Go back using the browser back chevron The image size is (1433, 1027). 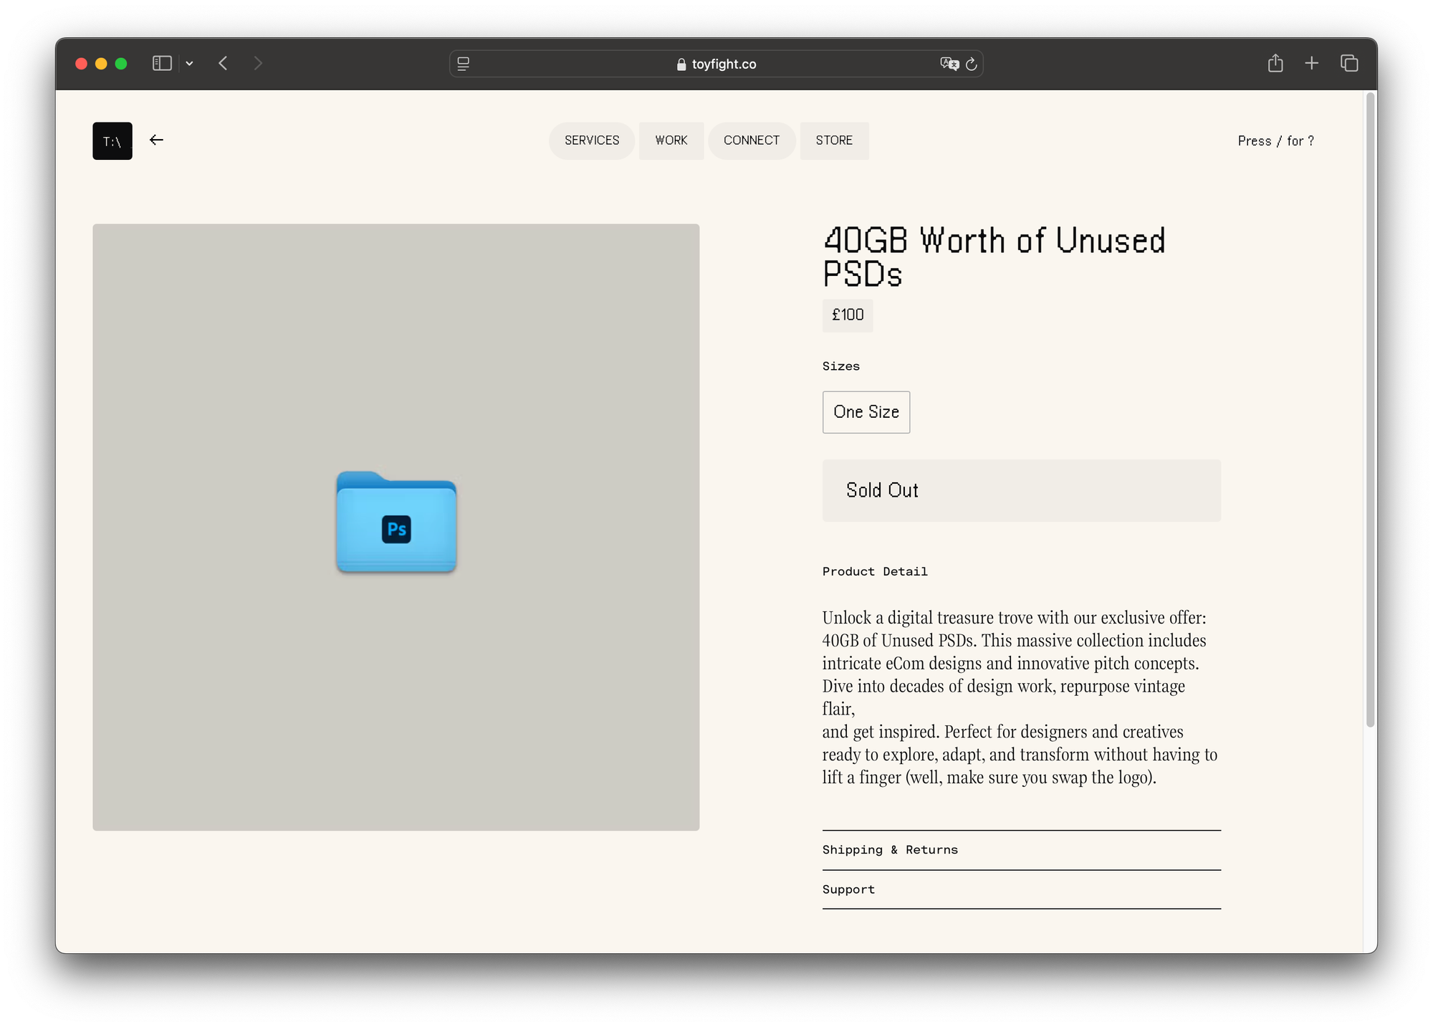point(223,64)
